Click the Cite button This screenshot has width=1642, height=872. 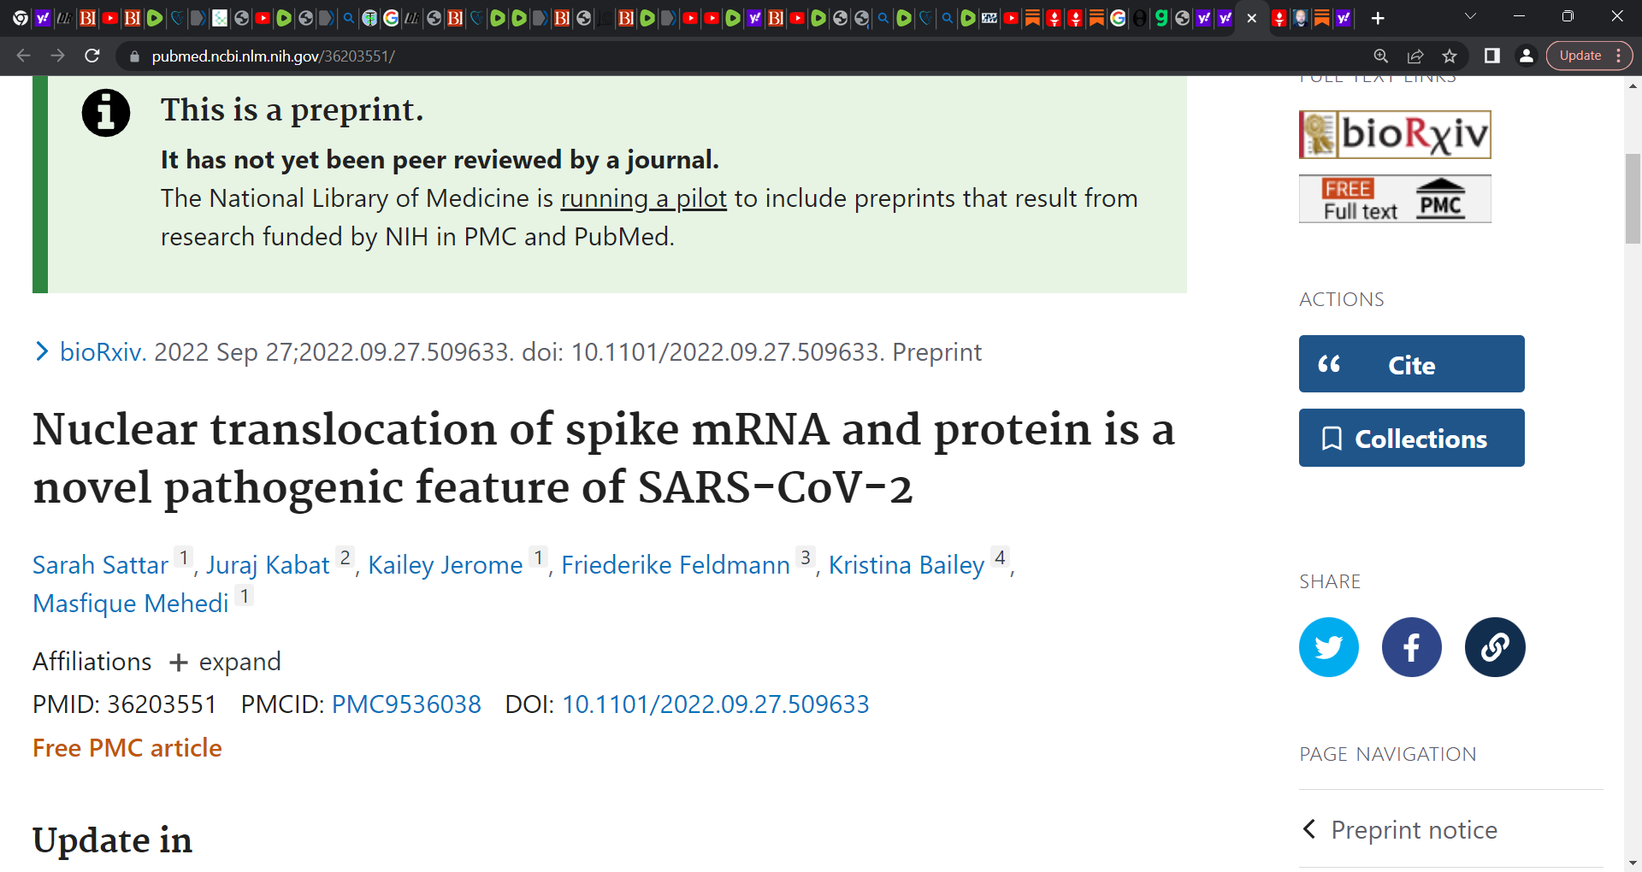click(1411, 364)
